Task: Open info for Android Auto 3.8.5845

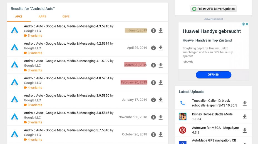Action: coord(153,117)
